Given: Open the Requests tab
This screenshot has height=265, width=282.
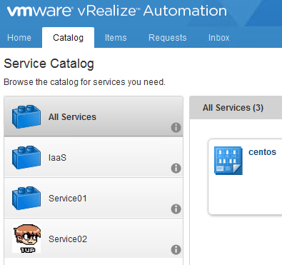Looking at the screenshot, I should point(168,38).
